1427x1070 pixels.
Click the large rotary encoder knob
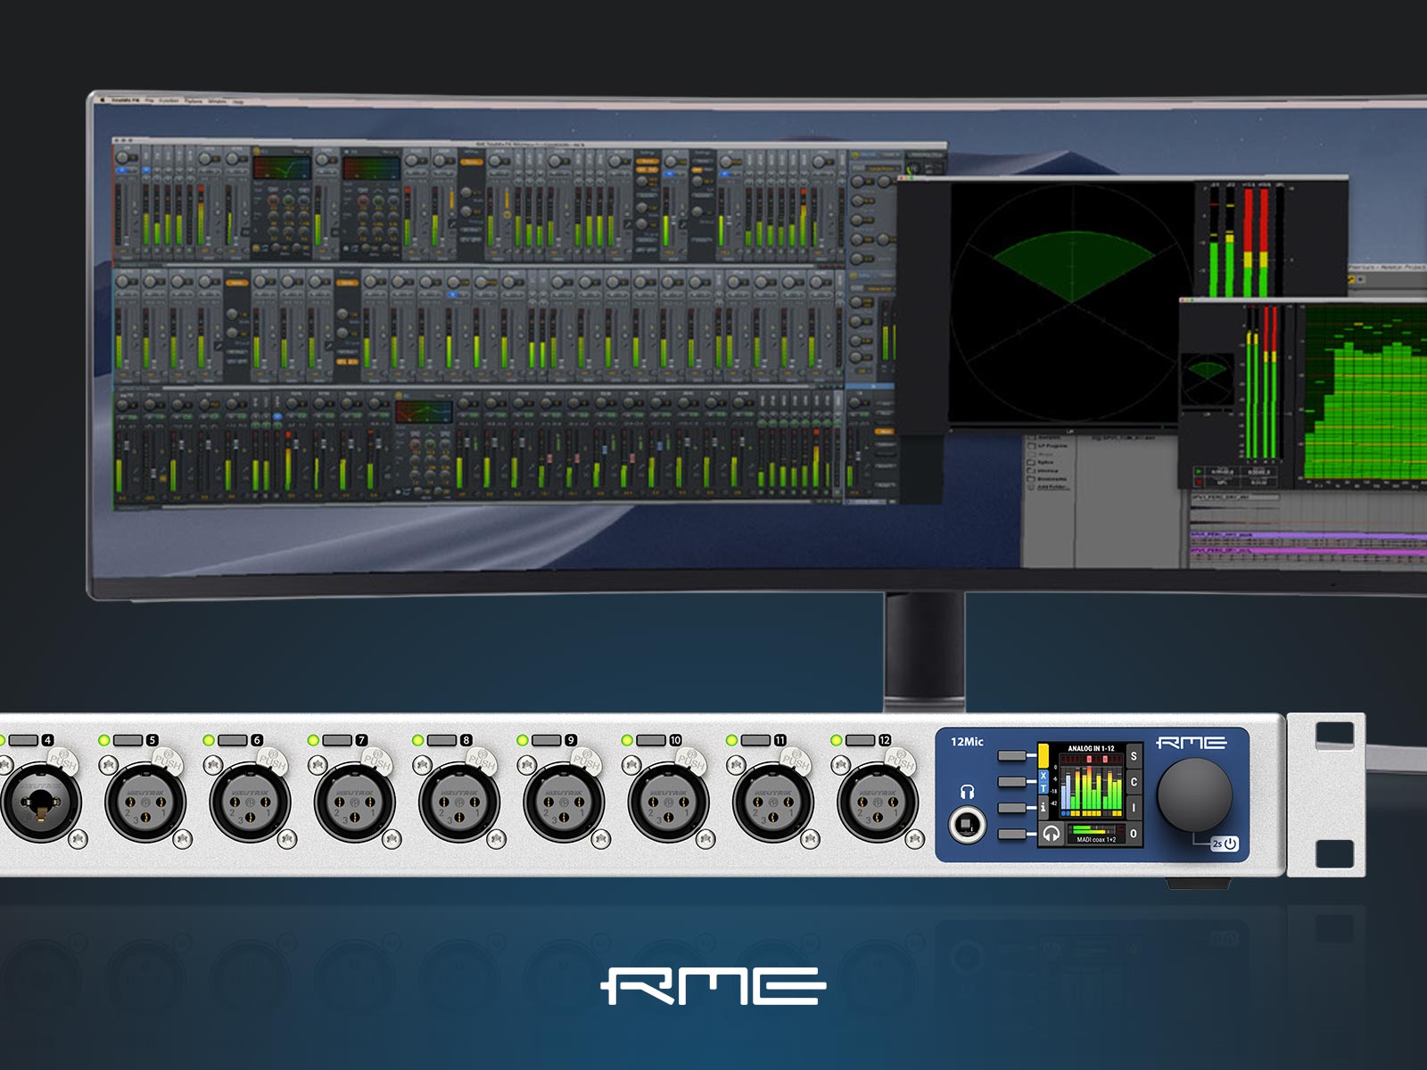point(1194,794)
